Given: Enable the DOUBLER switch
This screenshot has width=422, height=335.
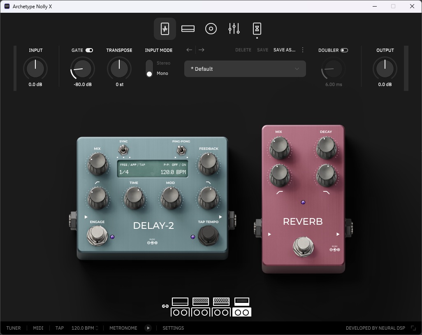Looking at the screenshot, I should (344, 50).
